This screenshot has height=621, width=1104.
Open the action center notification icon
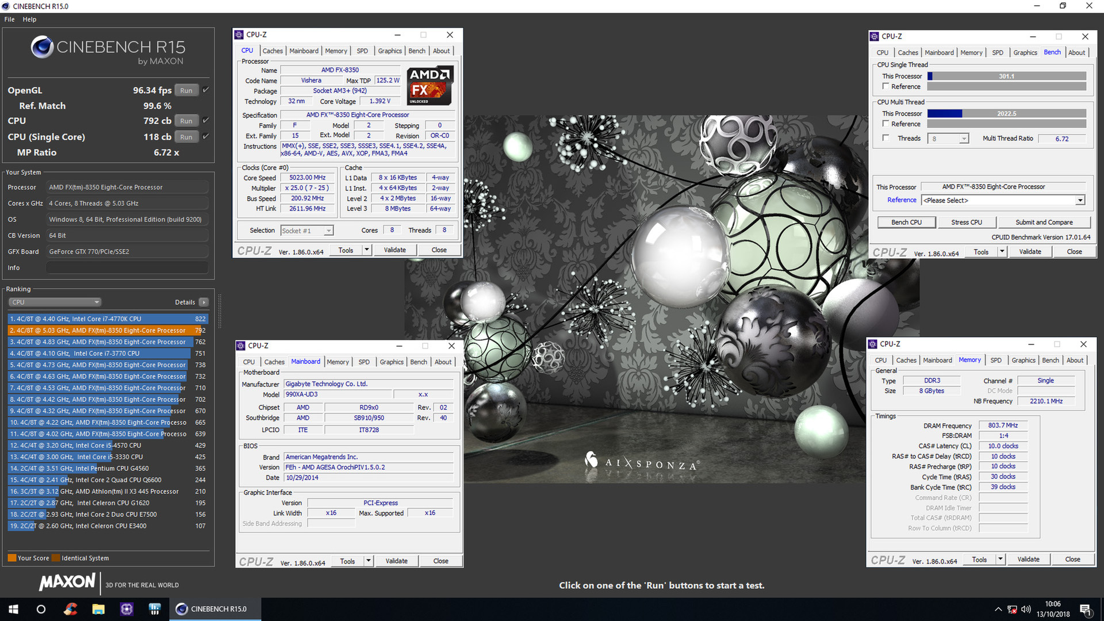(x=1086, y=609)
